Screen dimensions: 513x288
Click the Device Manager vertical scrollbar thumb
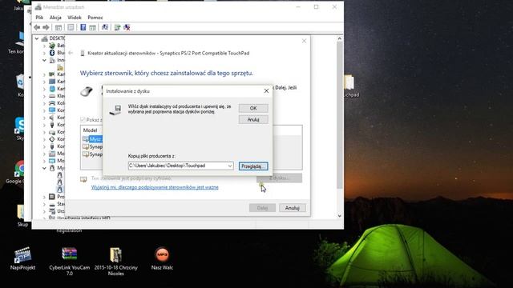[x=340, y=115]
